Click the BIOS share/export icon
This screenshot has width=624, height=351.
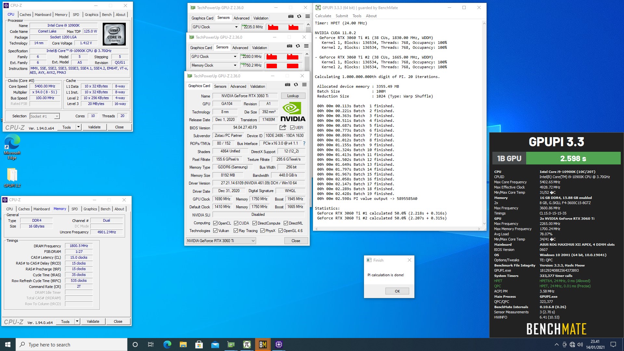click(x=283, y=127)
